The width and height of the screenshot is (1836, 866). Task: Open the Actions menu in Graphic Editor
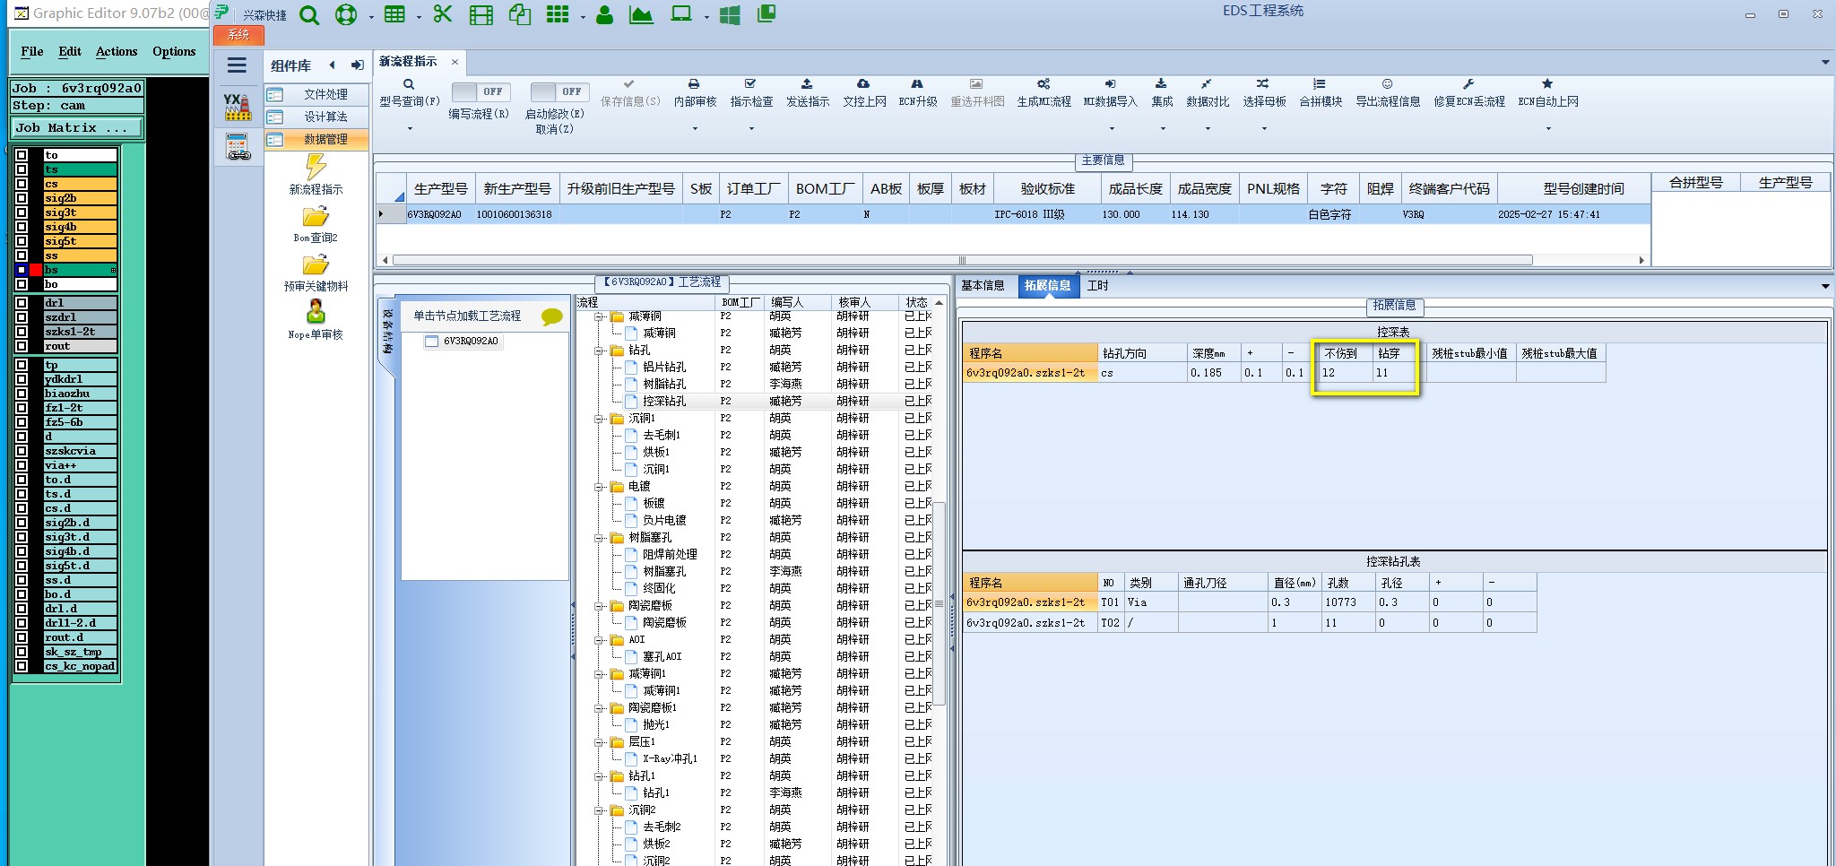point(117,52)
